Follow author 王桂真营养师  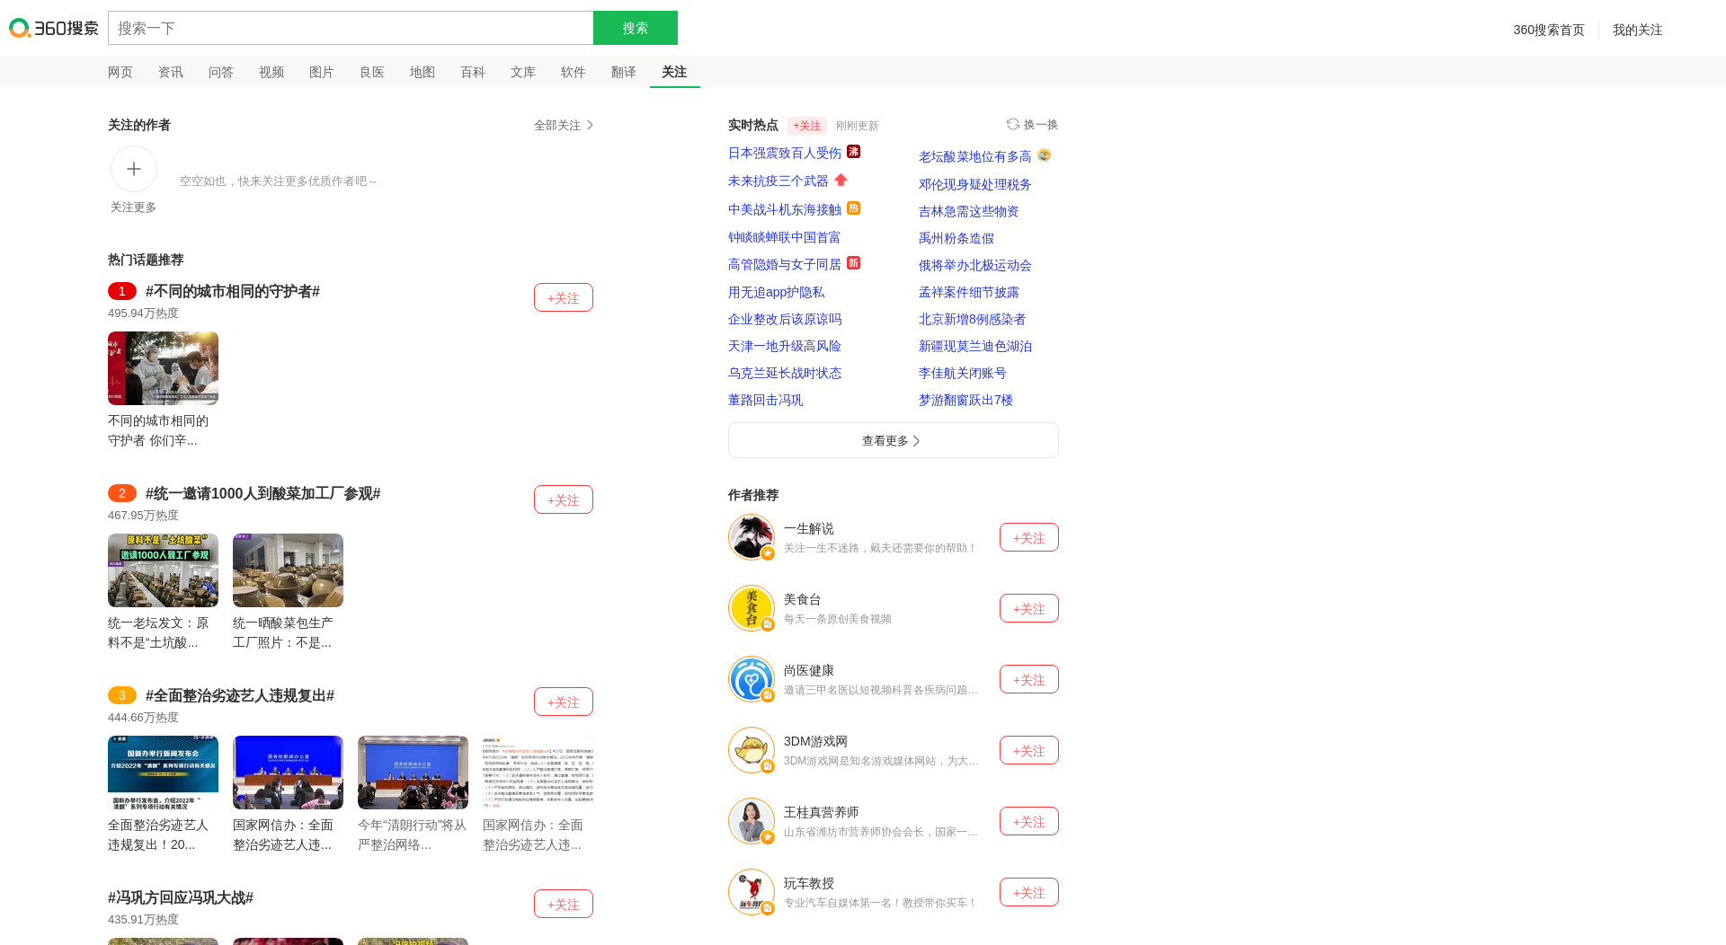point(1029,821)
